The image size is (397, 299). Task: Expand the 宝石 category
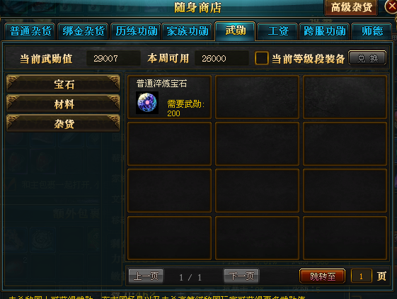tap(63, 84)
